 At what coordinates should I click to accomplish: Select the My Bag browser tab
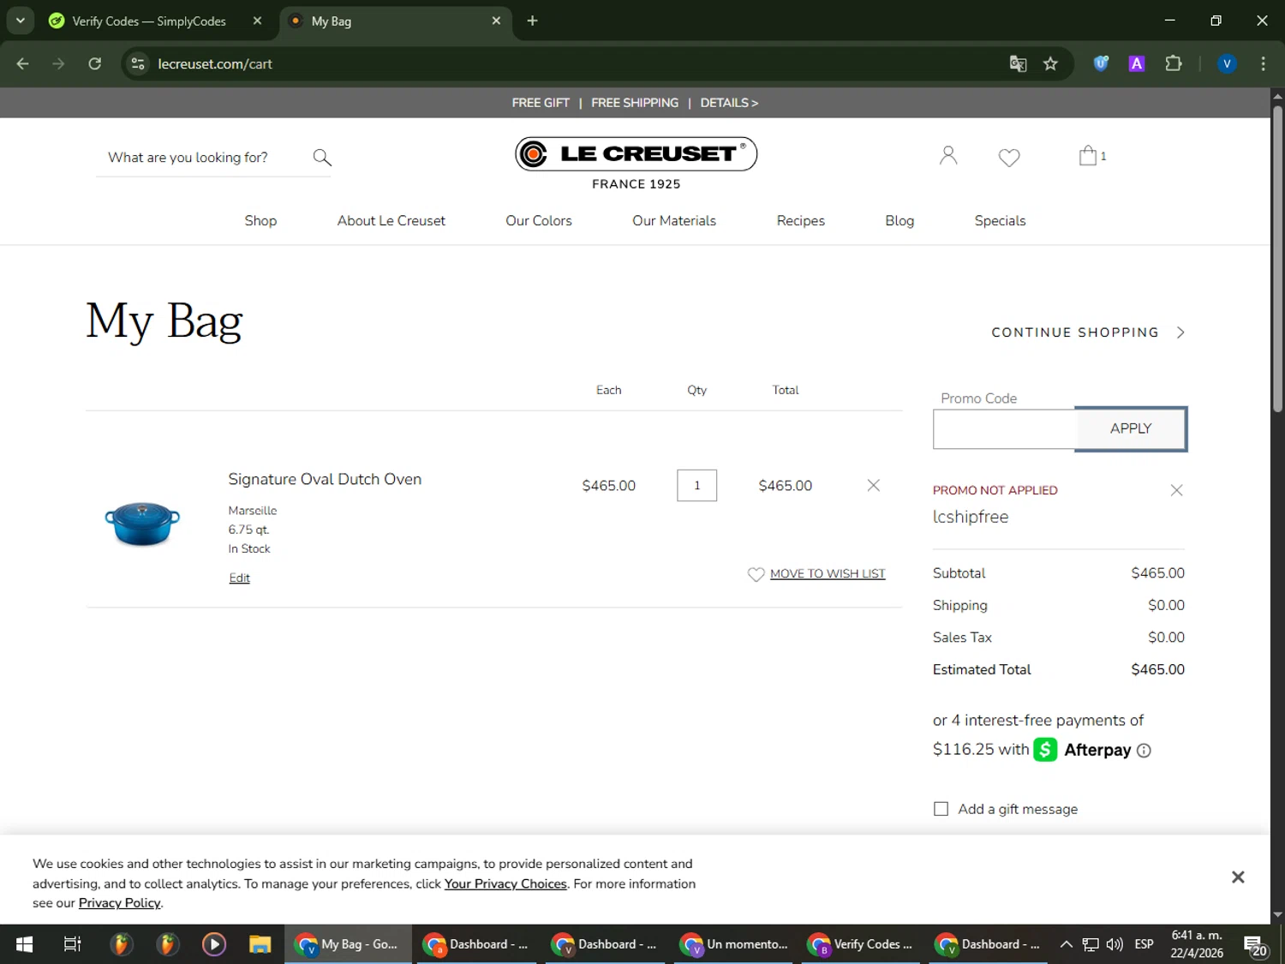point(396,21)
